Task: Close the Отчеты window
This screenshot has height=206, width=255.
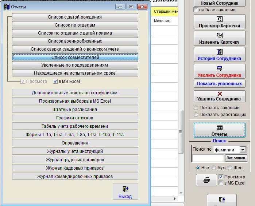Action: [x=142, y=7]
